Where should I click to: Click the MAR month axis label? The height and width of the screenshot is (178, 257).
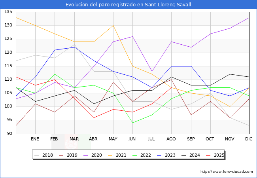[x=74, y=139]
